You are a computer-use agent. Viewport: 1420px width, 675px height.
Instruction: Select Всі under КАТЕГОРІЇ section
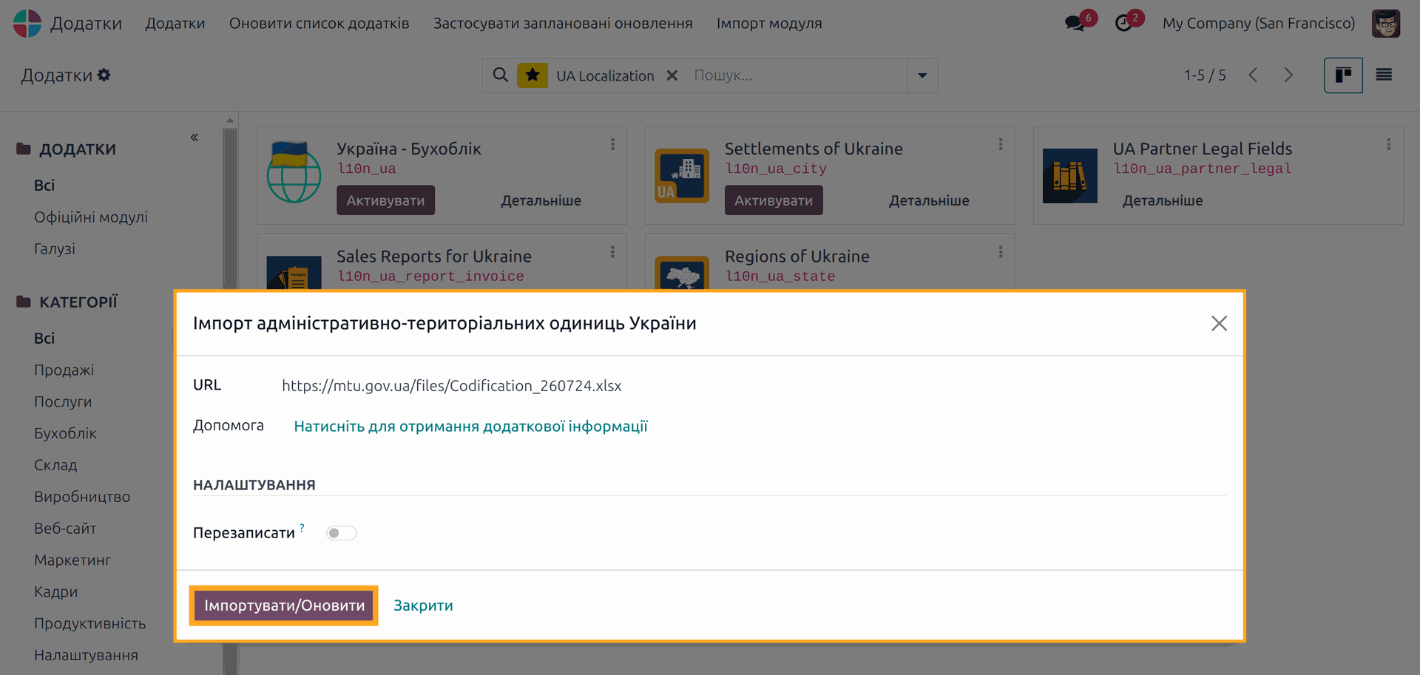44,338
